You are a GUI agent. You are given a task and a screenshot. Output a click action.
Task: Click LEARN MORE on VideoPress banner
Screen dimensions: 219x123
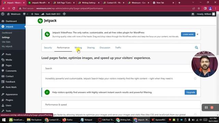tap(188, 34)
